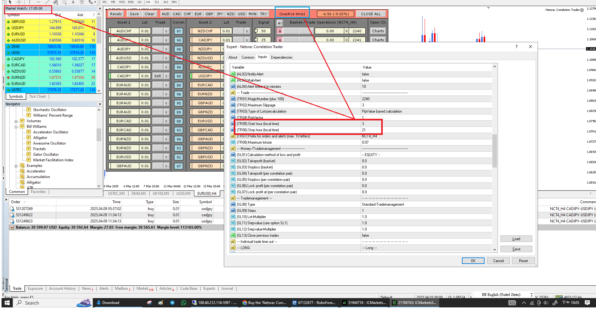Collapse the Bill Williams tree folder
596x335 pixels.
point(16,127)
